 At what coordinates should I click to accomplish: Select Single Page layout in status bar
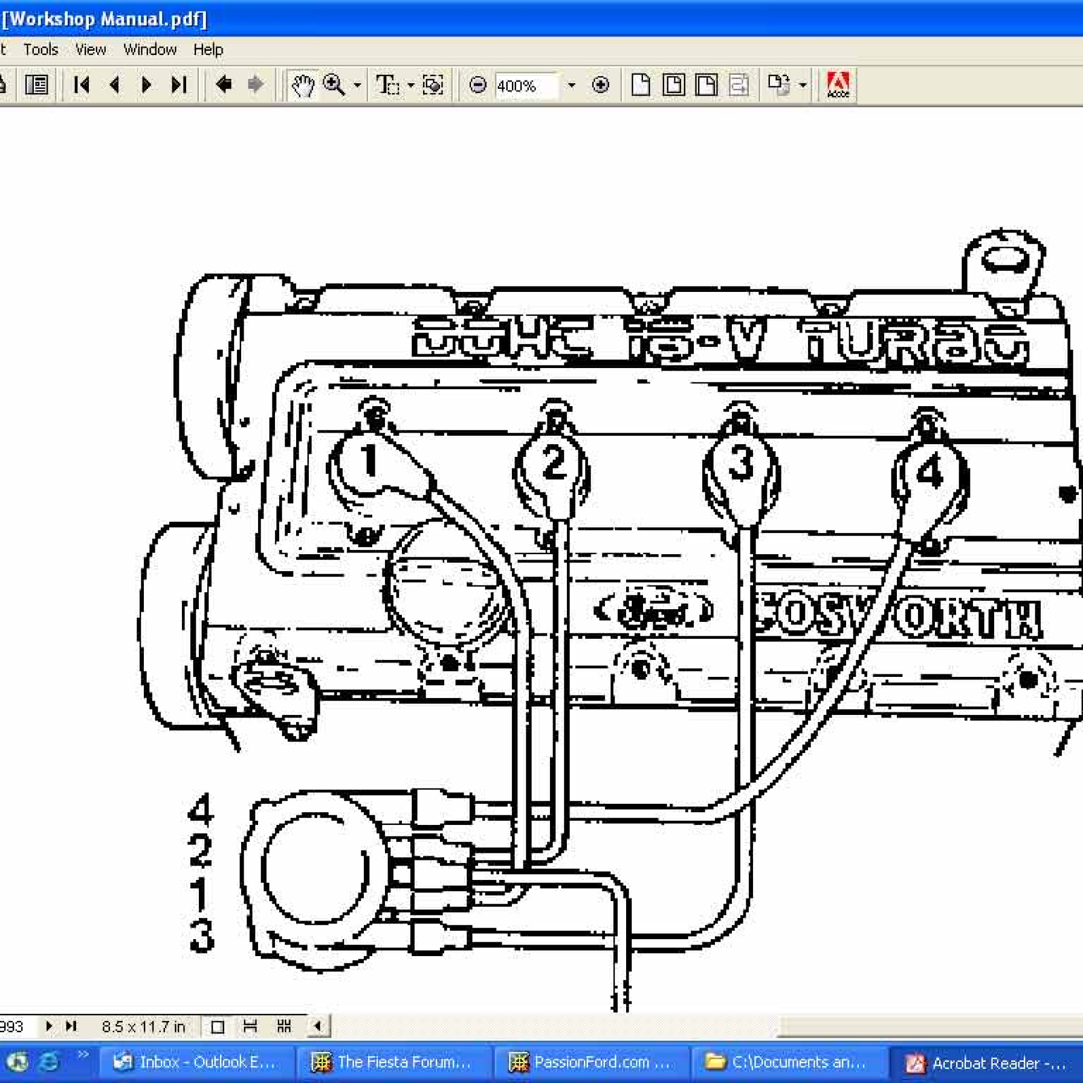pyautogui.click(x=217, y=1026)
